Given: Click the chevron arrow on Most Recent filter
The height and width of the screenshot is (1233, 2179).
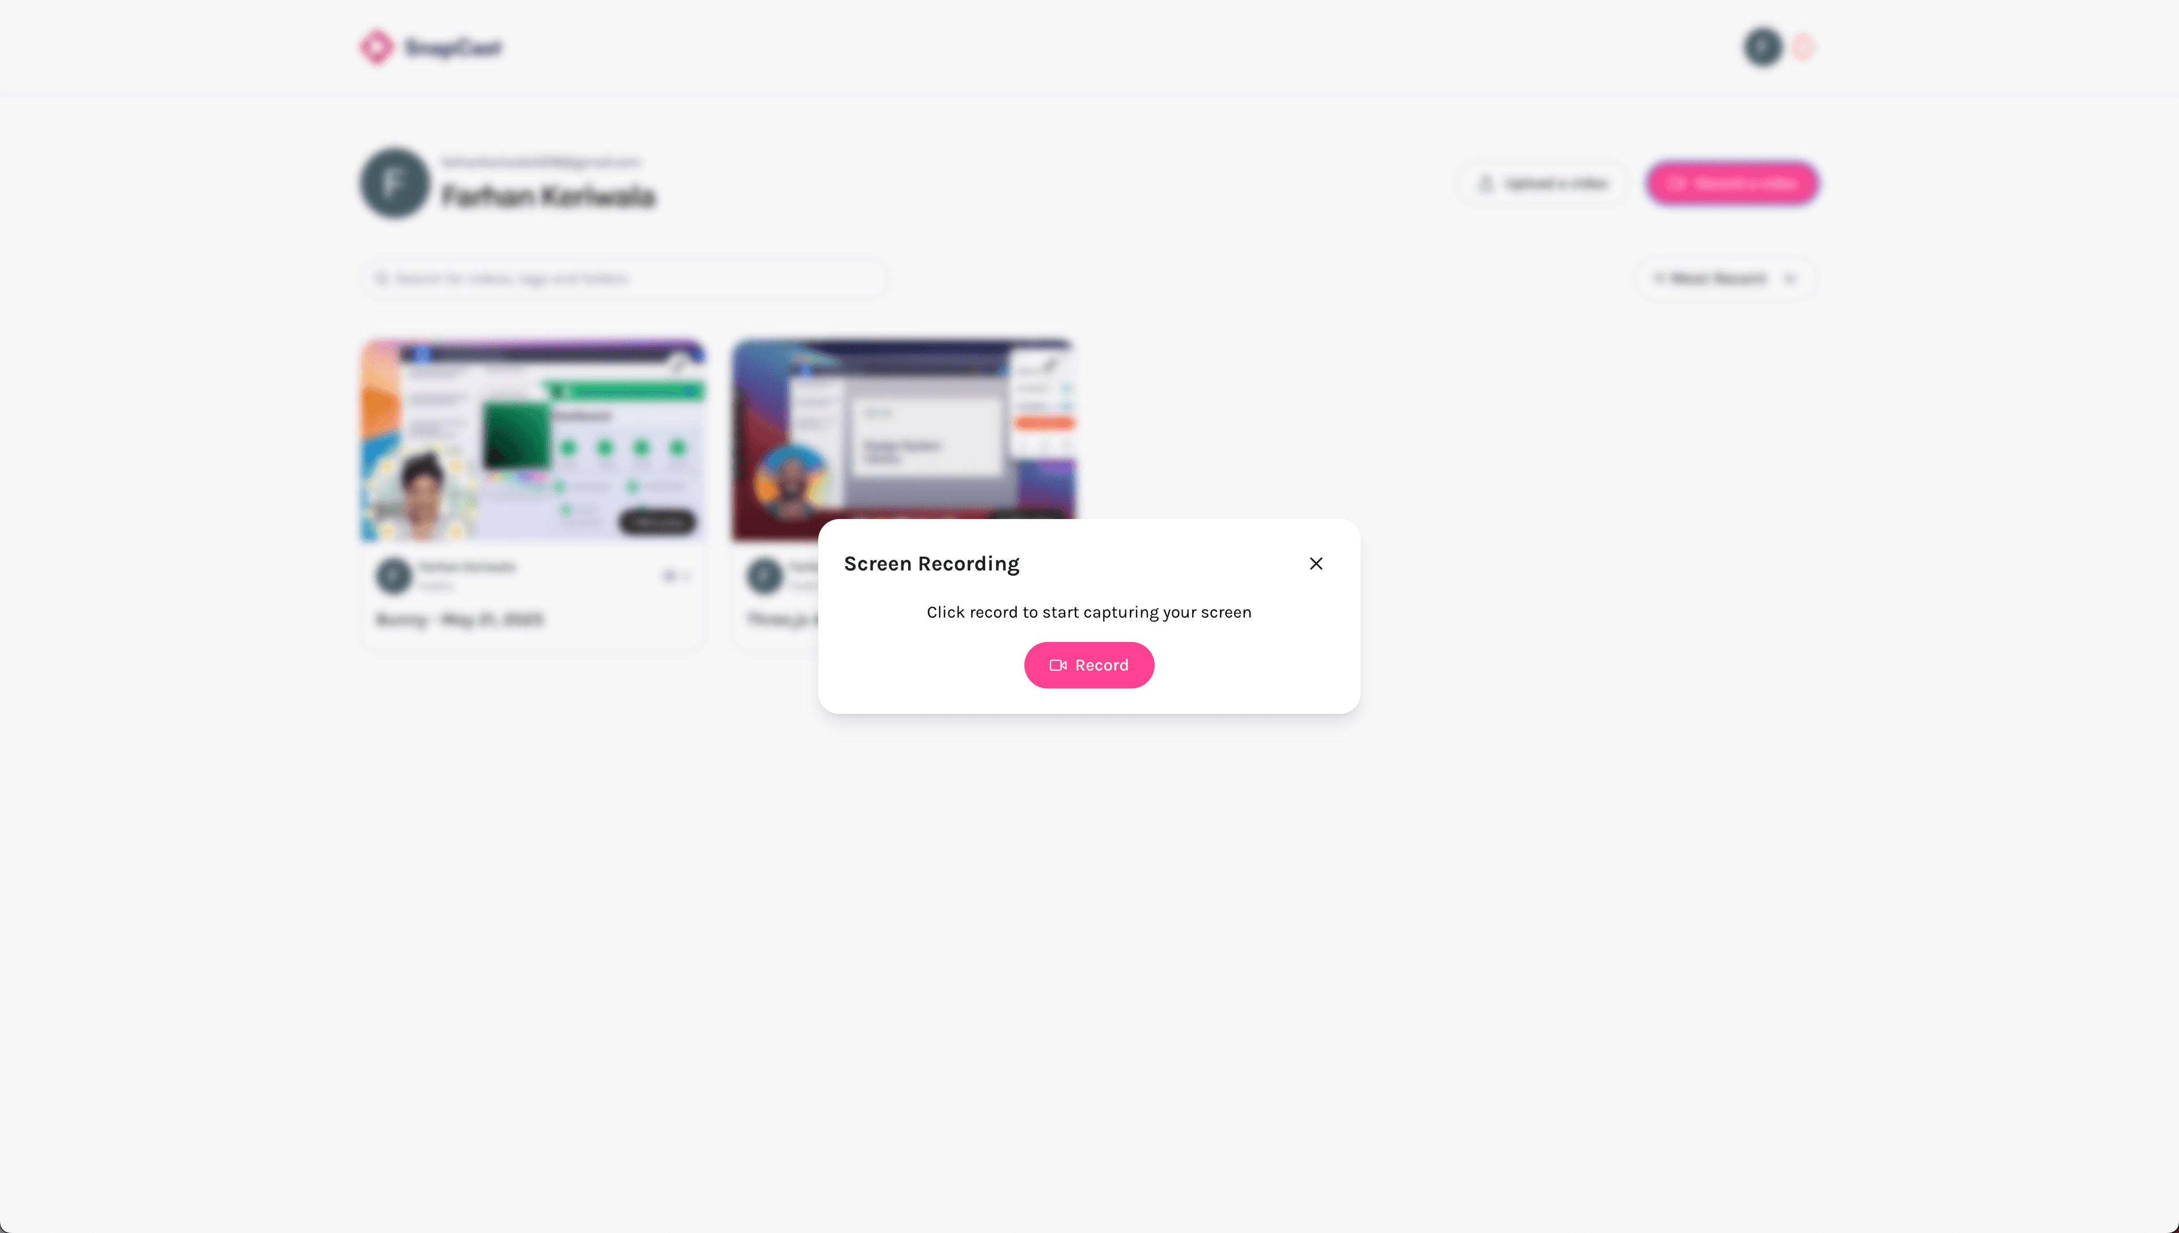Looking at the screenshot, I should (1789, 278).
